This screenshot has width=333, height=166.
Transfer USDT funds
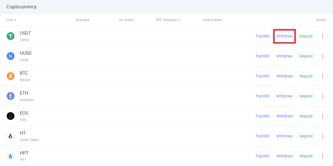coord(262,36)
